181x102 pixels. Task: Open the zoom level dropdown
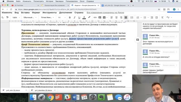(x=16, y=18)
